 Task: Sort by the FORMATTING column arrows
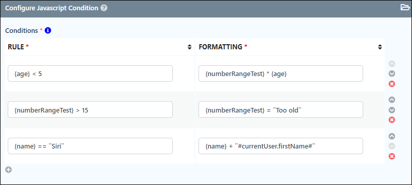pyautogui.click(x=380, y=47)
